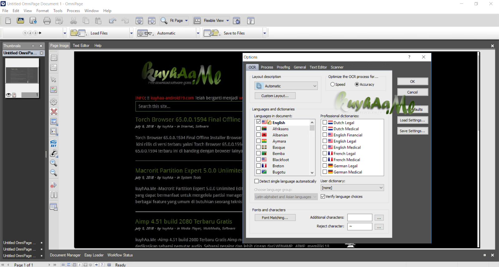Open the Format menu
The height and width of the screenshot is (267, 499).
(x=42, y=11)
